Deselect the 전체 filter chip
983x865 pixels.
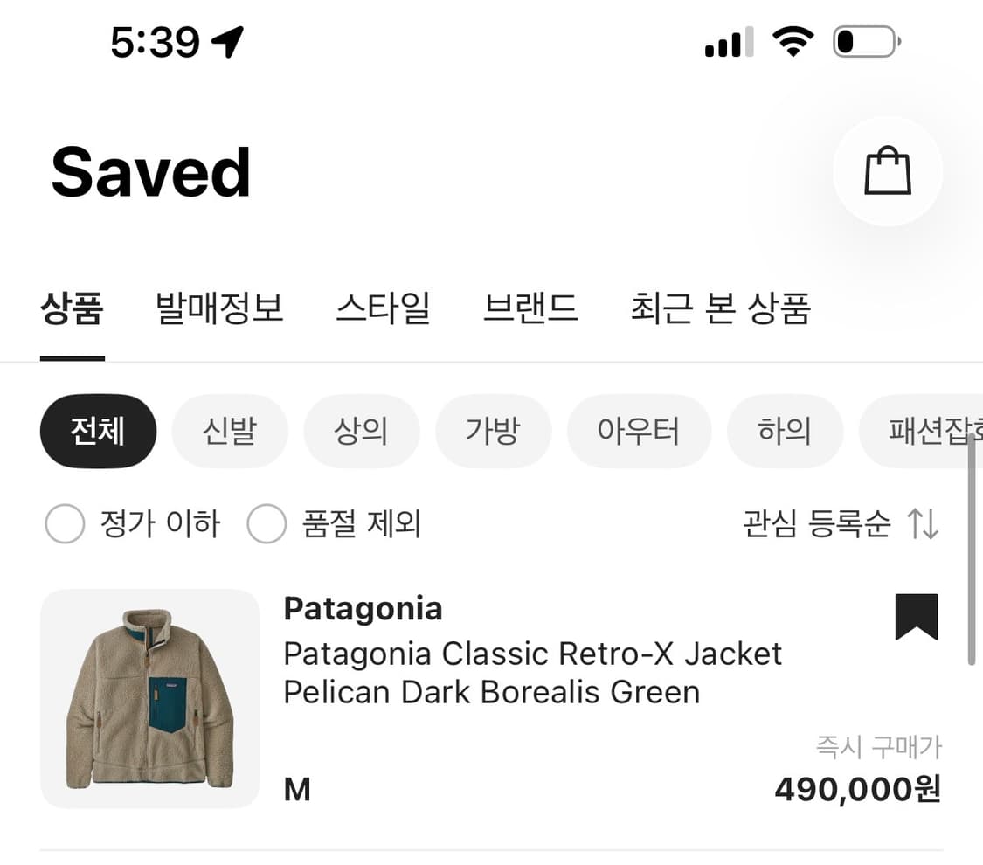pos(98,431)
